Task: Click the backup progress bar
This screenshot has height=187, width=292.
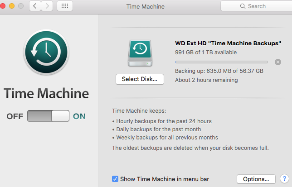Action: click(x=222, y=62)
